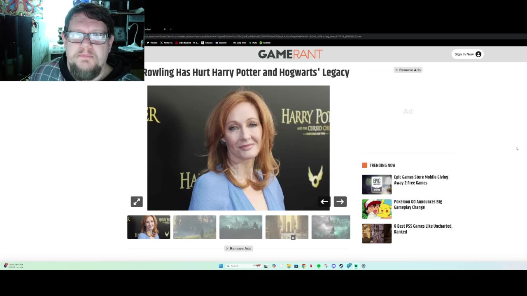The image size is (527, 296).
Task: Open a new browser tab
Action: pyautogui.click(x=171, y=29)
